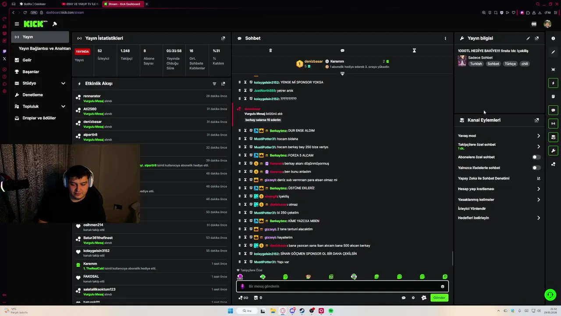Open Droplar ve ödüller in the sidebar
The image size is (561, 316).
(x=40, y=118)
